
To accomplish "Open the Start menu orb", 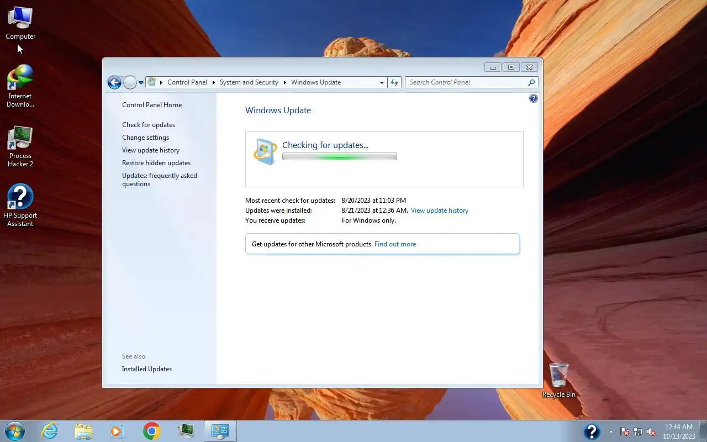I will [x=14, y=431].
